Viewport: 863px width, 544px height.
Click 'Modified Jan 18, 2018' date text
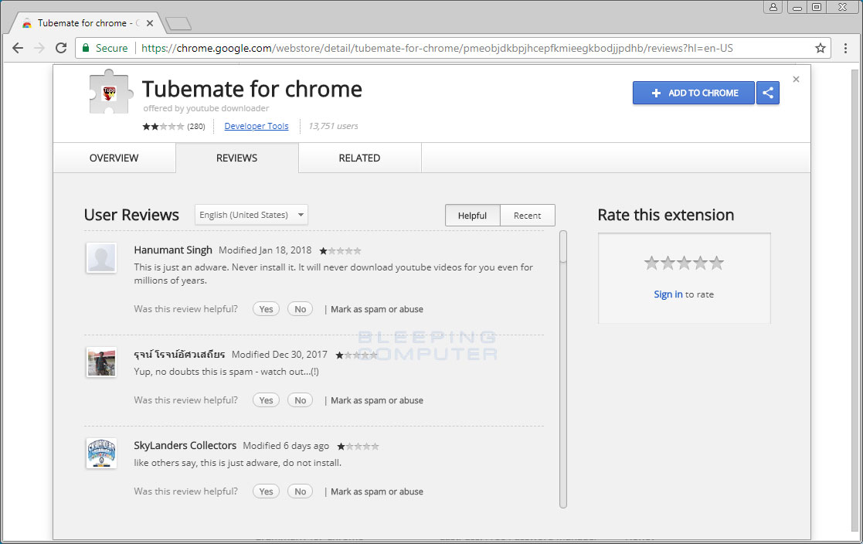[x=265, y=250]
